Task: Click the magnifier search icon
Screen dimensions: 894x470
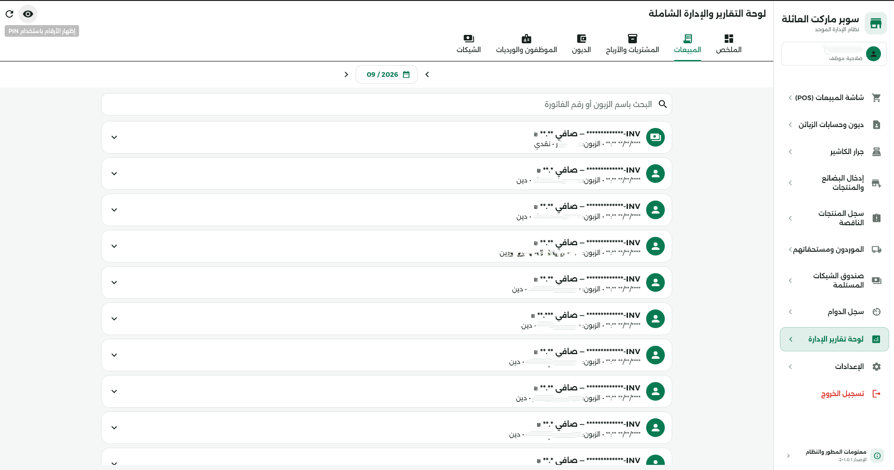Action: [662, 104]
